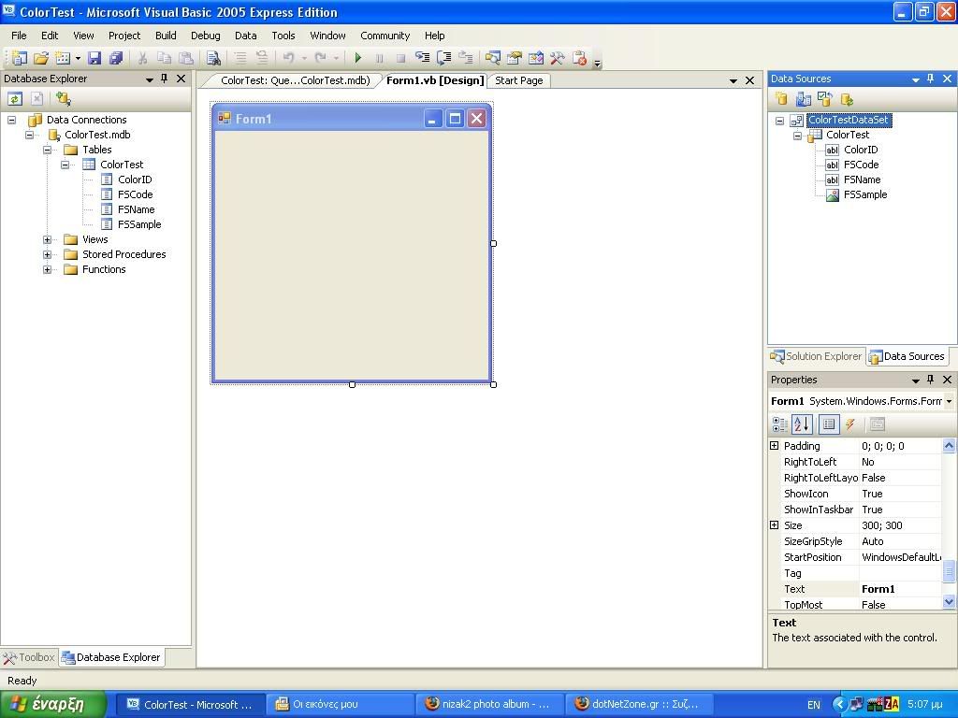Open the Solution Explorer toolbar icon
958x718 pixels.
[492, 58]
